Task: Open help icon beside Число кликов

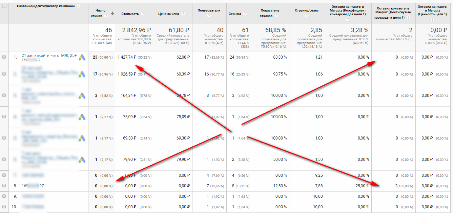Action: point(106,15)
